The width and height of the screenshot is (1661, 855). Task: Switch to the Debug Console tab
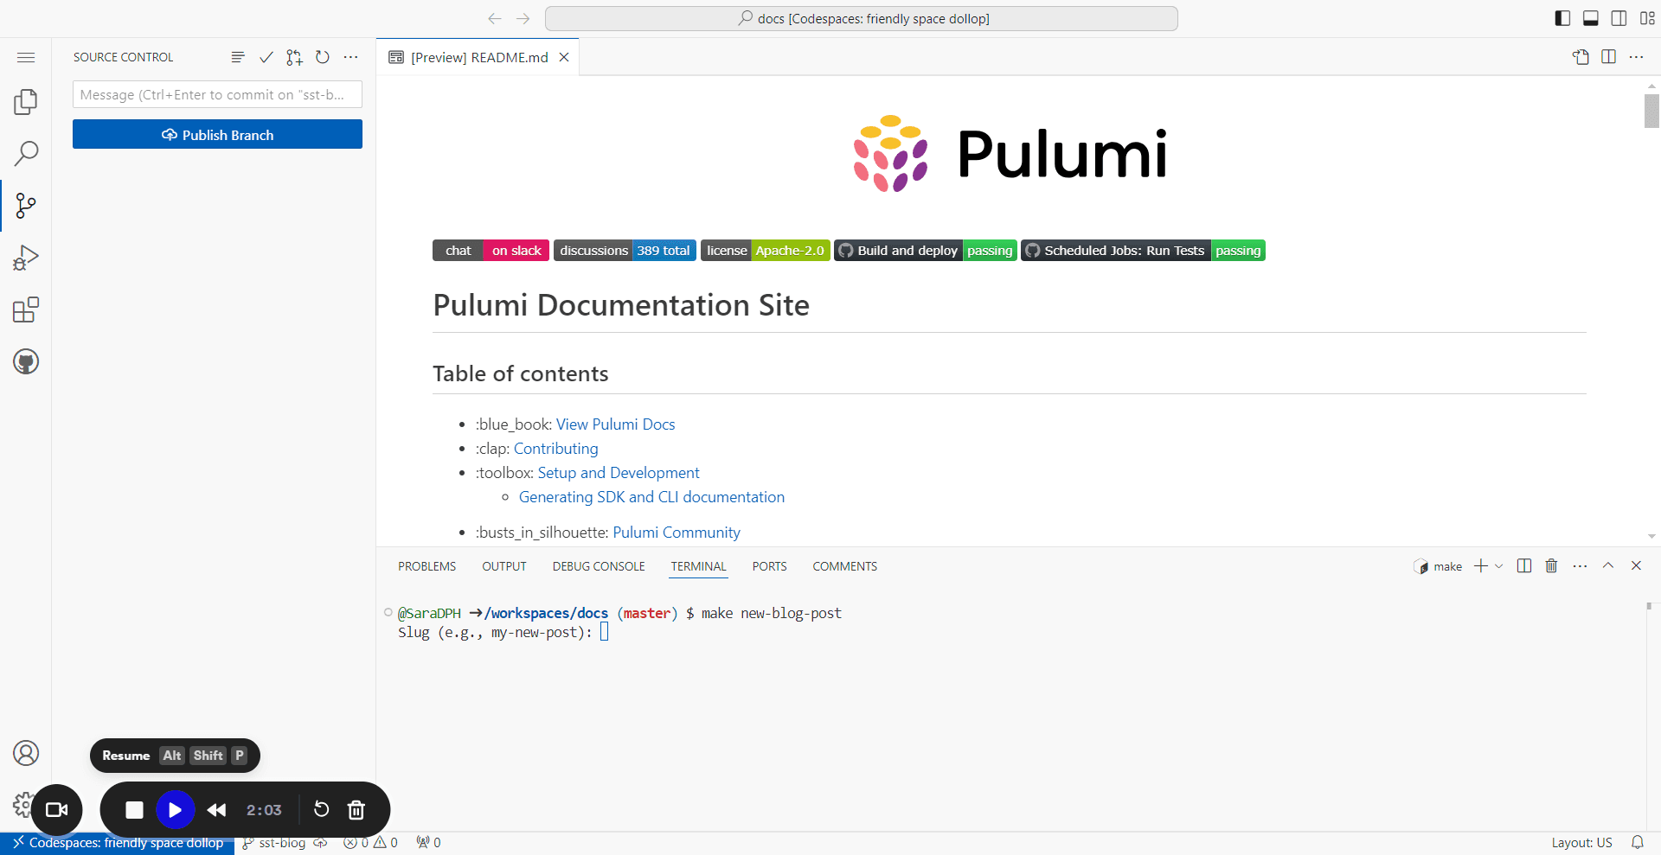point(599,566)
